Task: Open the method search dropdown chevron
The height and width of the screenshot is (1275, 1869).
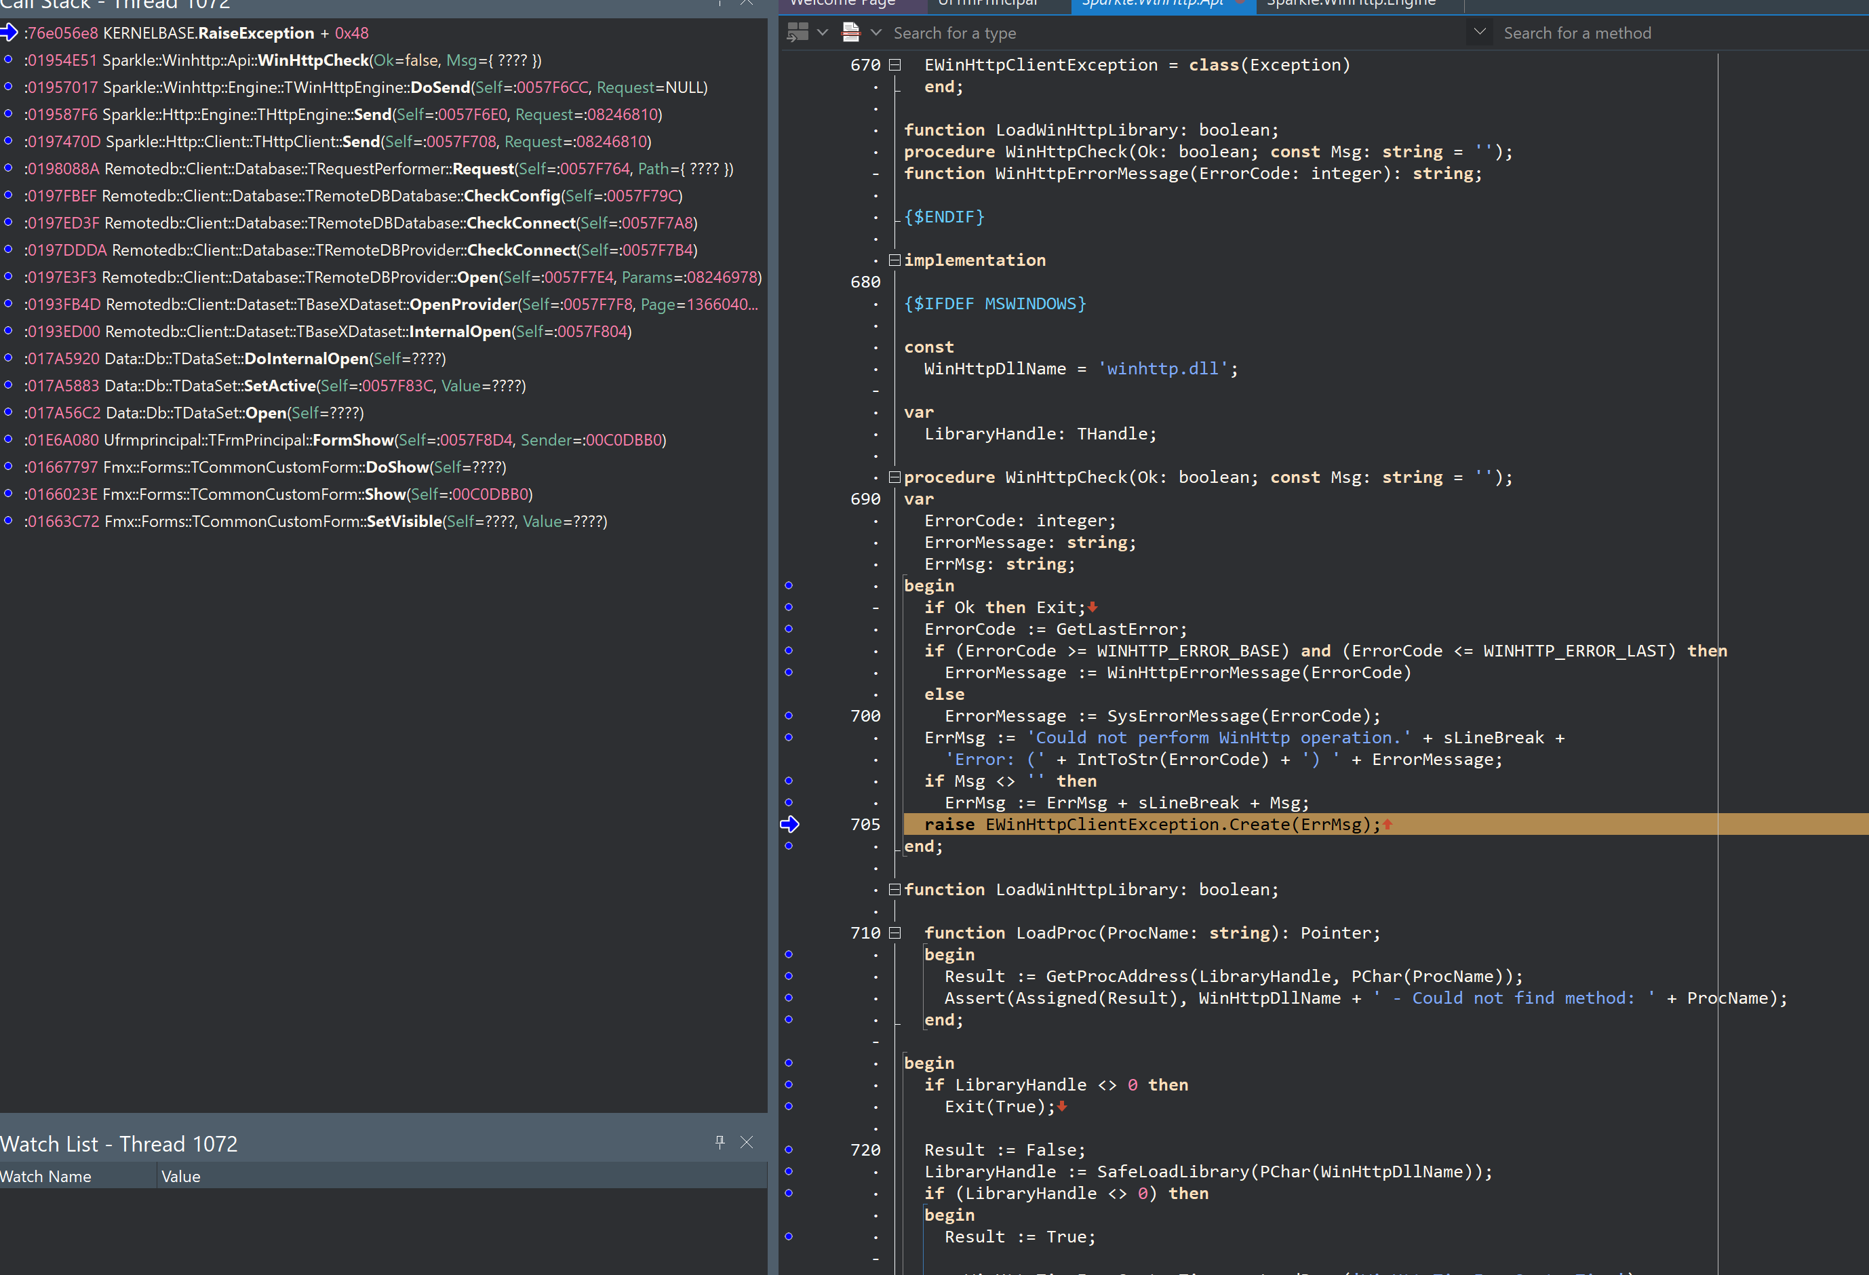Action: tap(1479, 32)
